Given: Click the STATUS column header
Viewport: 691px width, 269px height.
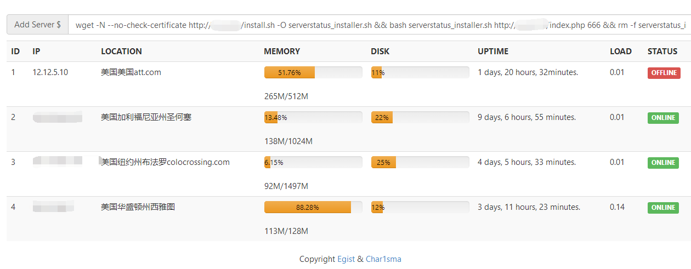Looking at the screenshot, I should tap(662, 51).
